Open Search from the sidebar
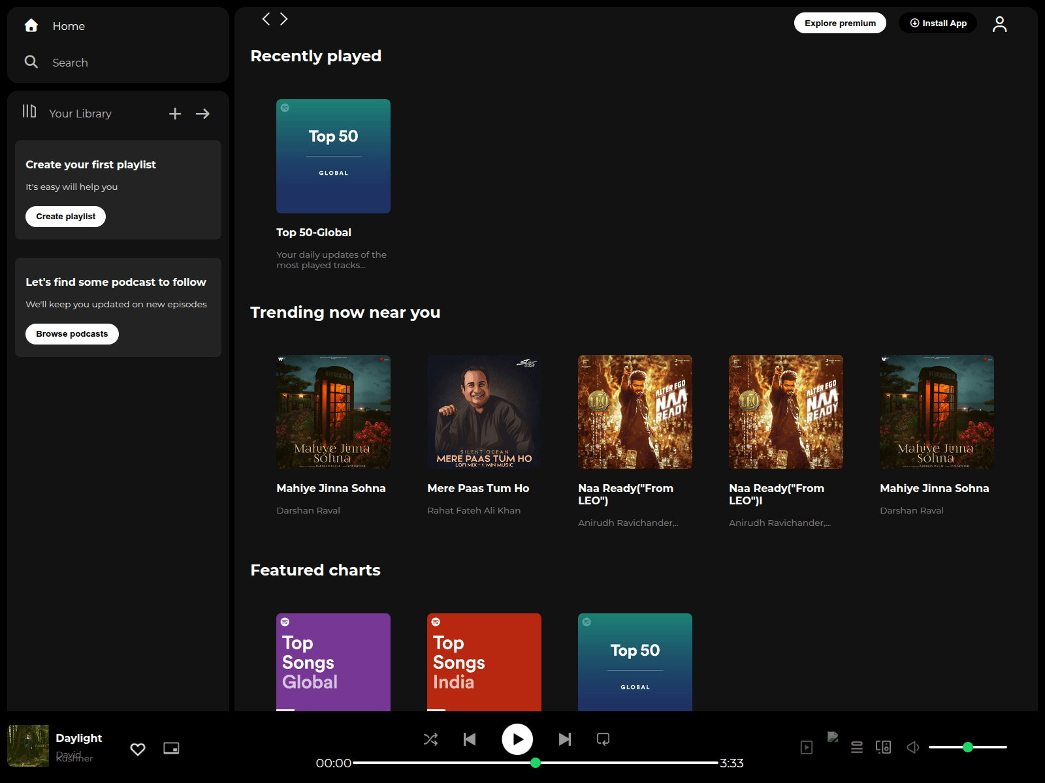Screen dimensions: 1045x783 70,63
